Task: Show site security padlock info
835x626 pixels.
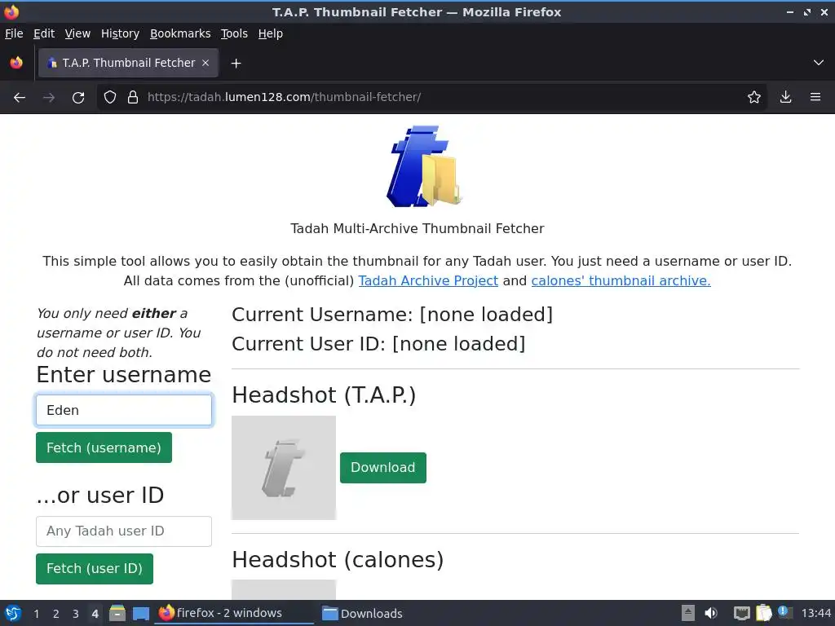Action: (133, 98)
